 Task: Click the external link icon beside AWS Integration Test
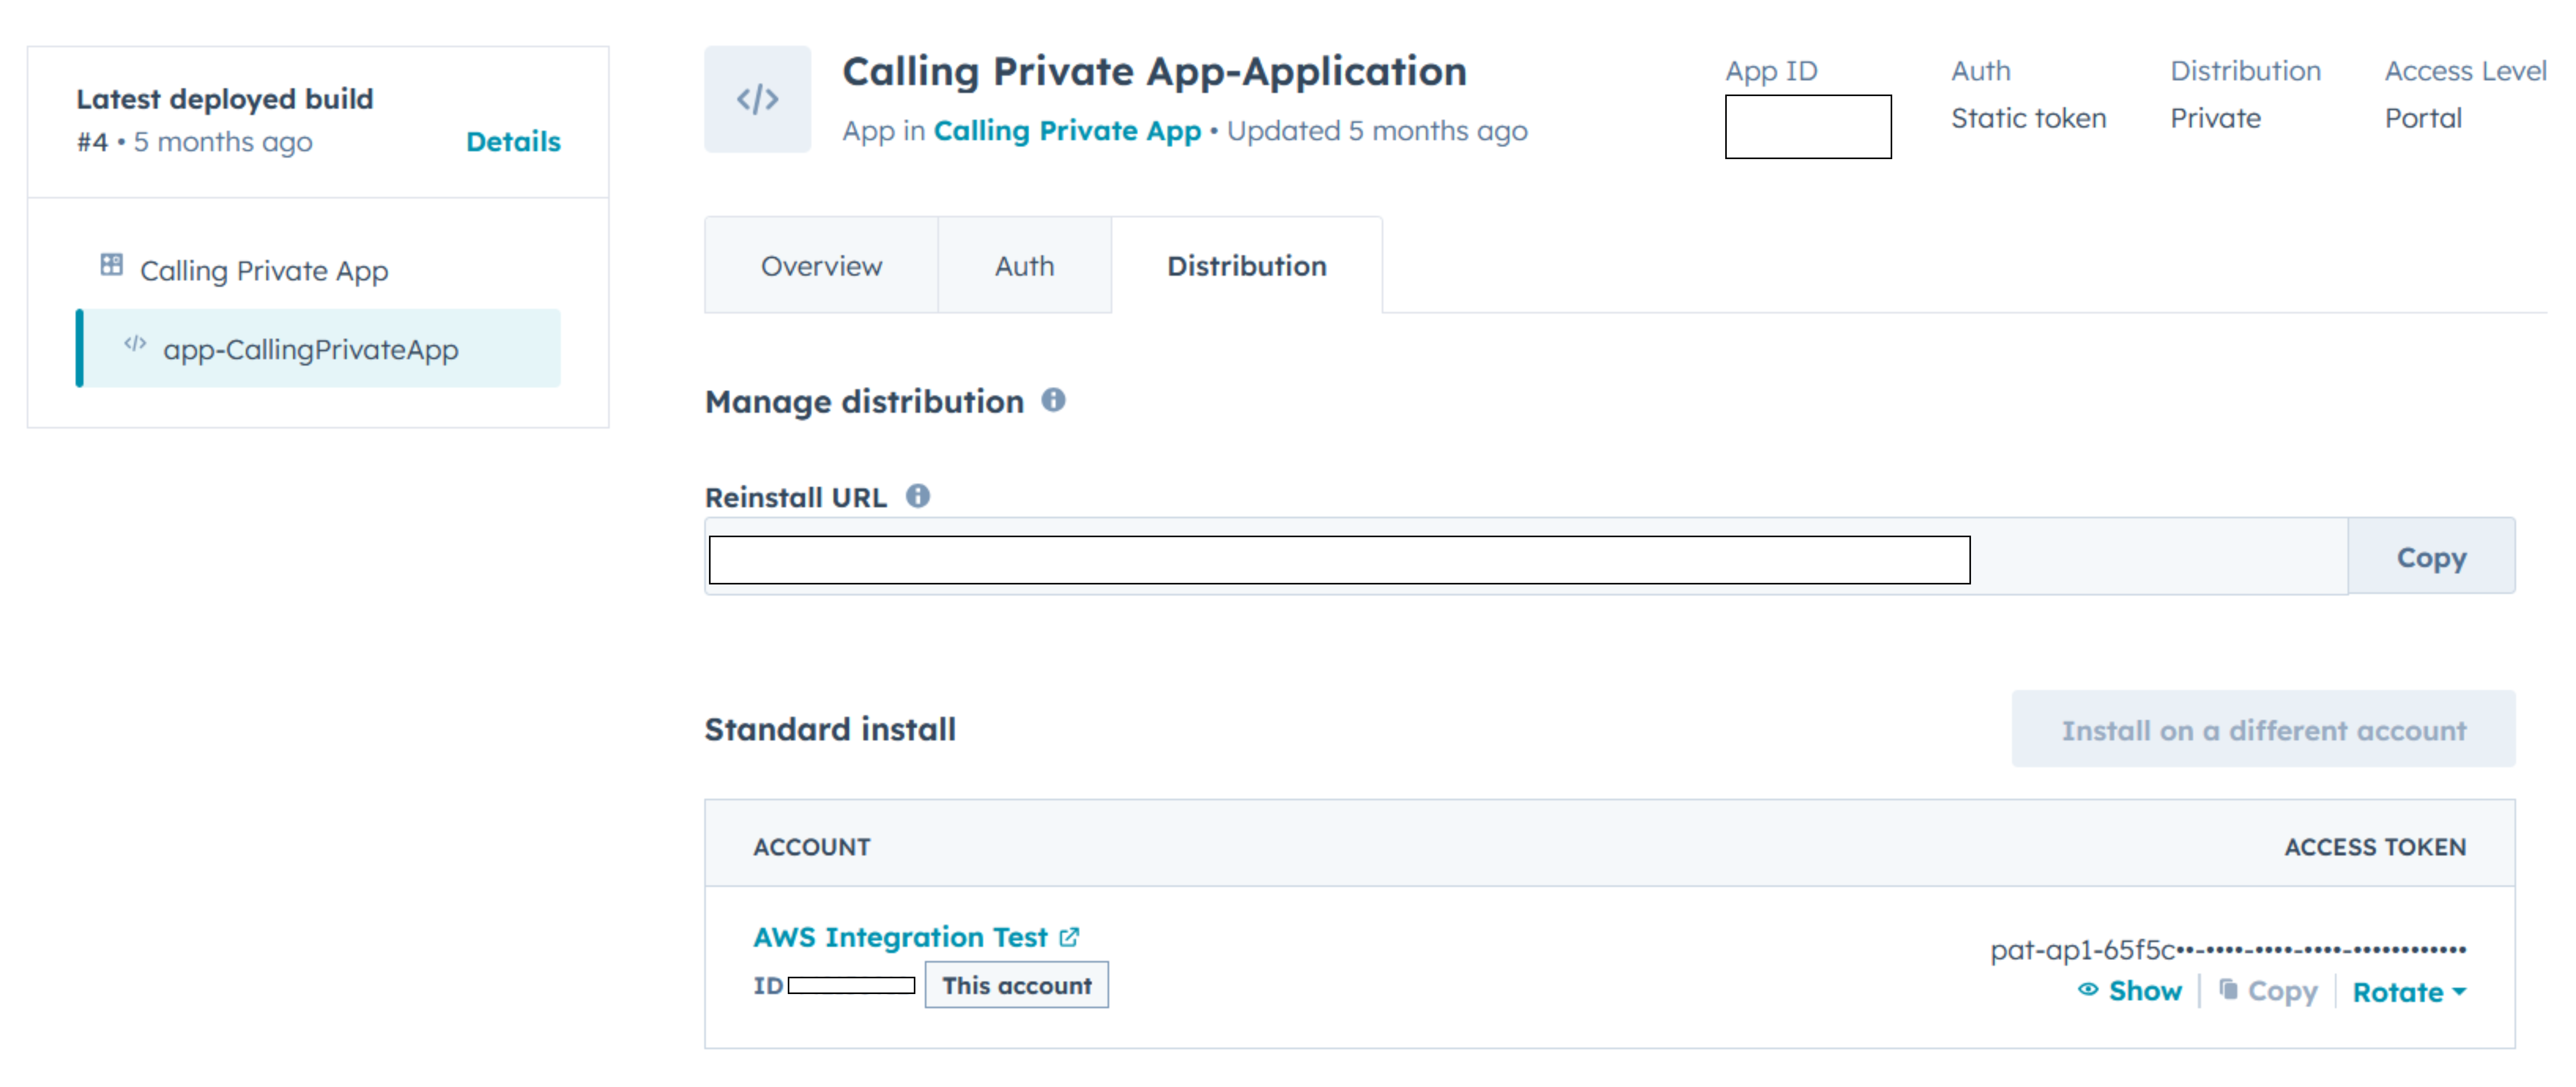pyautogui.click(x=1069, y=937)
